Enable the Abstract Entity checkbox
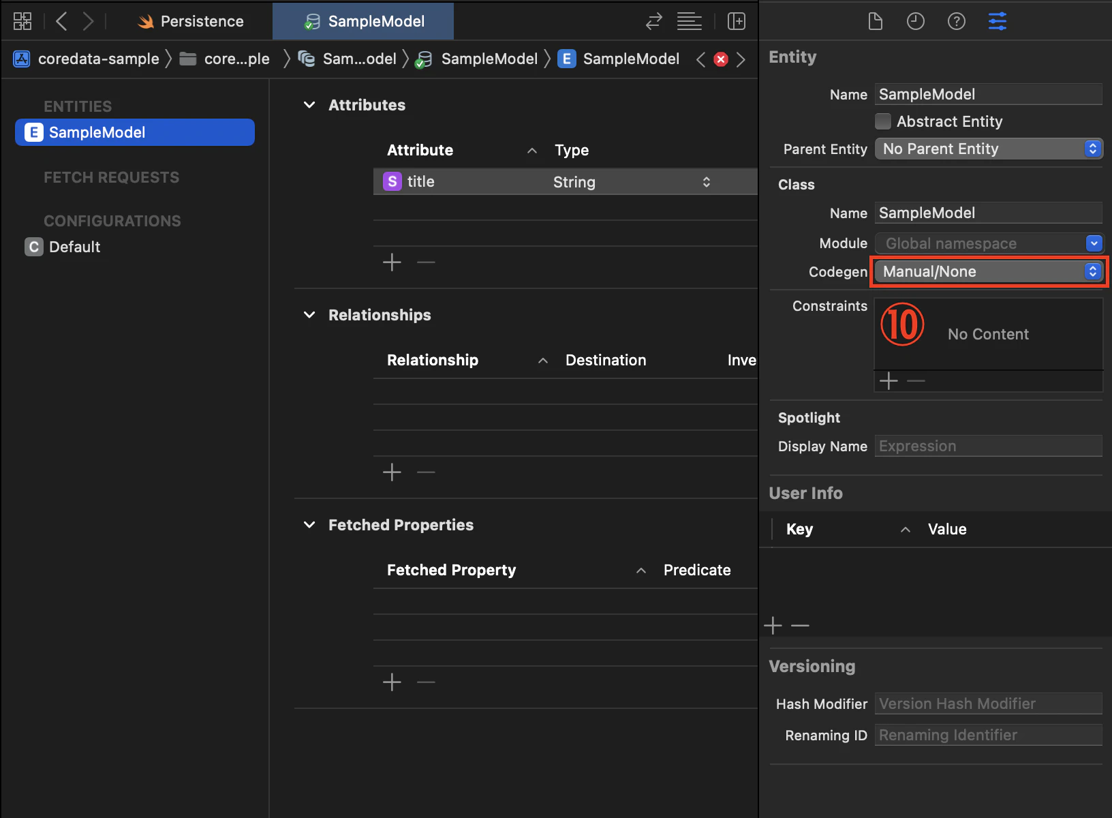Image resolution: width=1112 pixels, height=818 pixels. click(x=883, y=121)
